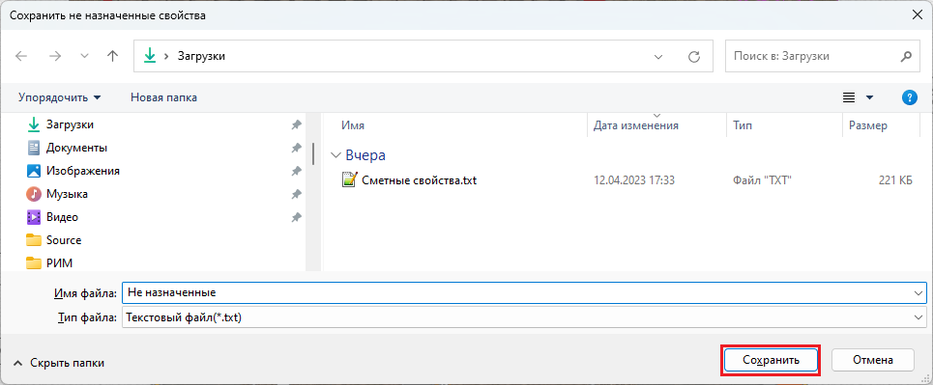Expand the Имя файла dropdown arrow
The image size is (933, 385).
[x=918, y=293]
